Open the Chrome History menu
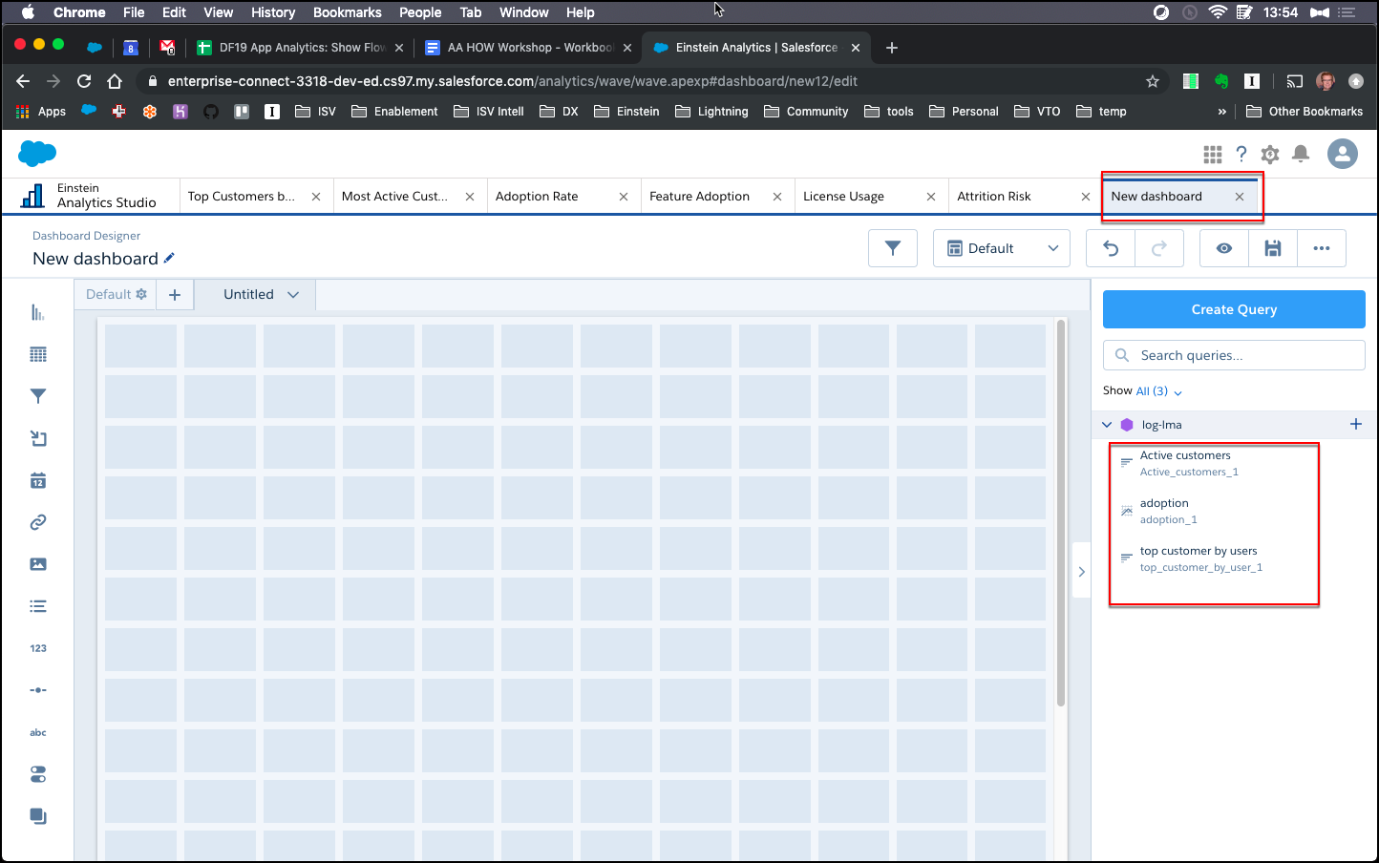 tap(273, 12)
